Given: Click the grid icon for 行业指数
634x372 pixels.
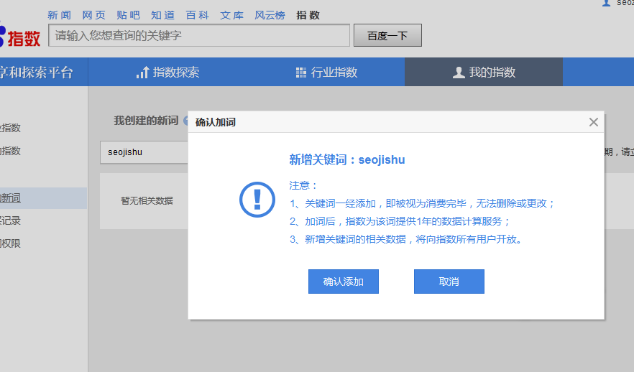Looking at the screenshot, I should (x=300, y=73).
